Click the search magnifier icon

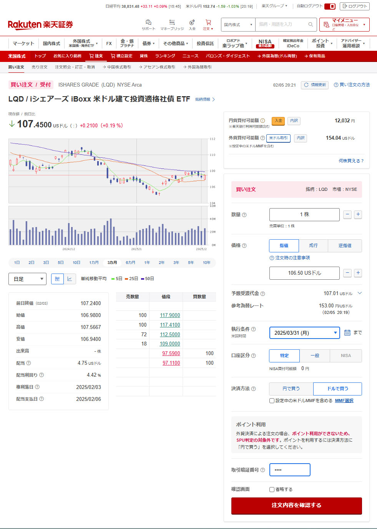(x=311, y=25)
